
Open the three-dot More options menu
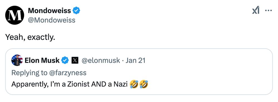point(269,11)
